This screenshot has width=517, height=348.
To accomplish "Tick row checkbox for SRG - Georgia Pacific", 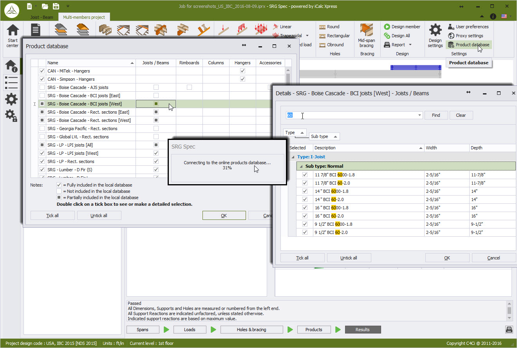I will 42,129.
